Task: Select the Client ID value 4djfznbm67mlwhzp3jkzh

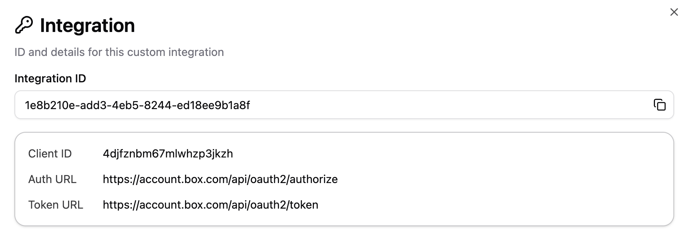Action: coord(168,154)
